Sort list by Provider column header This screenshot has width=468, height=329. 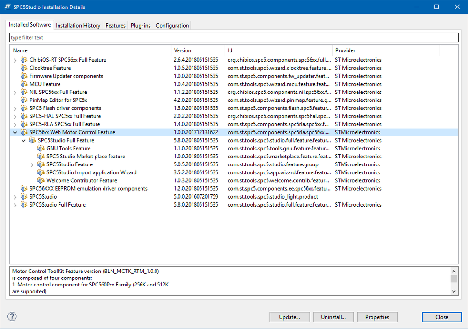click(x=386, y=50)
